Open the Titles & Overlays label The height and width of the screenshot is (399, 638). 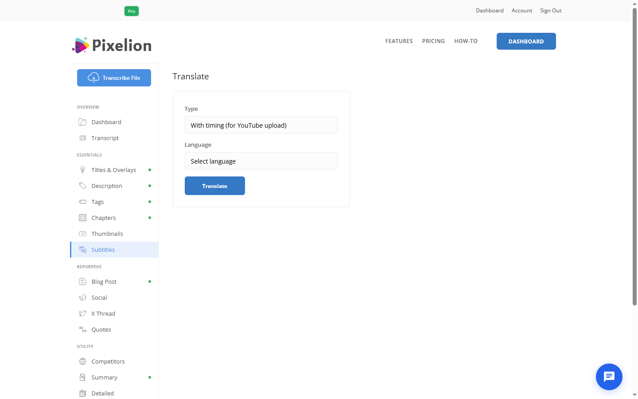(x=114, y=170)
